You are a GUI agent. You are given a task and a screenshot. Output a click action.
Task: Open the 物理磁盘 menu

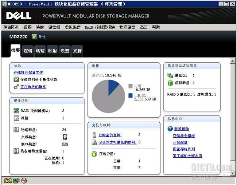(x=127, y=27)
